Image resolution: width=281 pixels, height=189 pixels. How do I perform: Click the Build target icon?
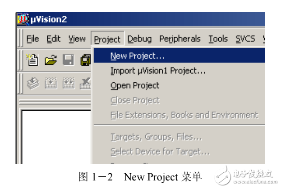click(x=51, y=83)
